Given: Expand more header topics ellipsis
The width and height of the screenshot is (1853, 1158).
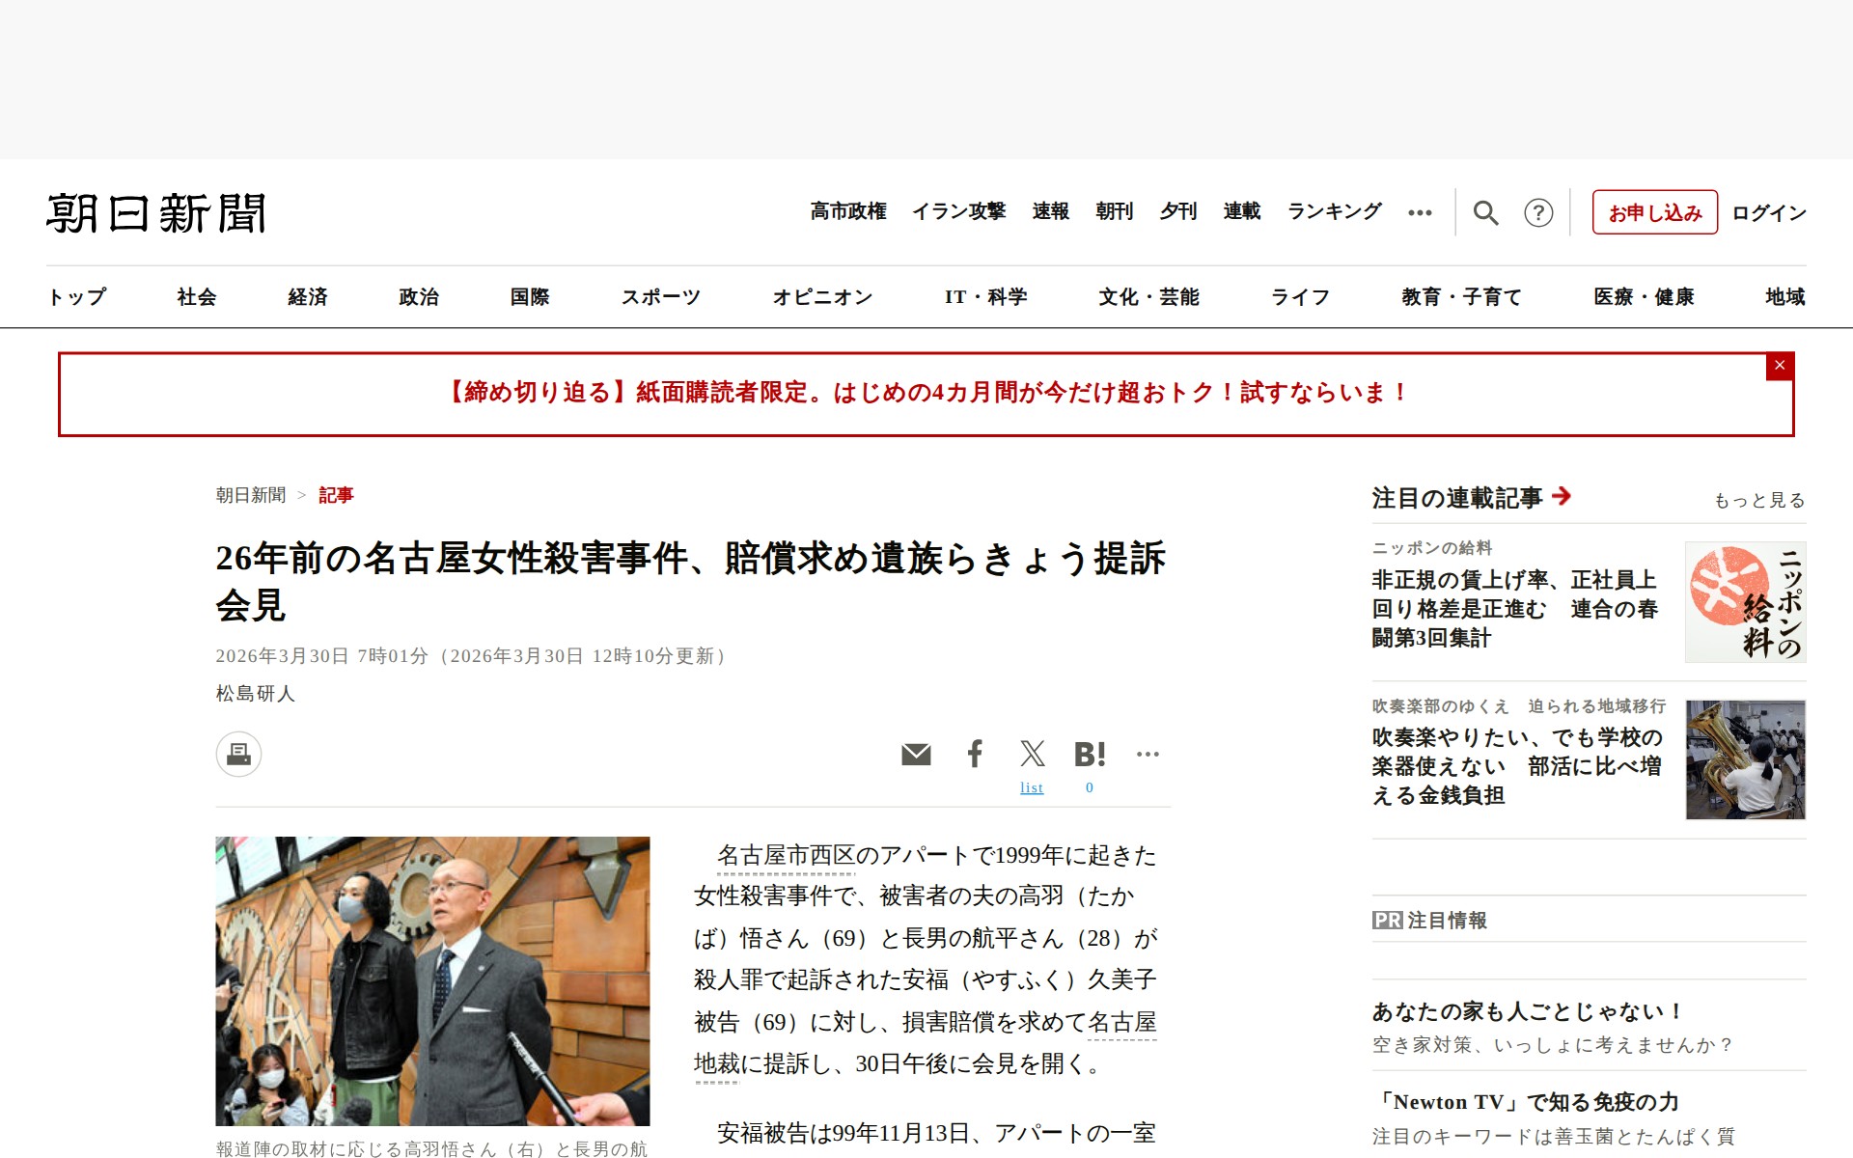Looking at the screenshot, I should point(1420,212).
